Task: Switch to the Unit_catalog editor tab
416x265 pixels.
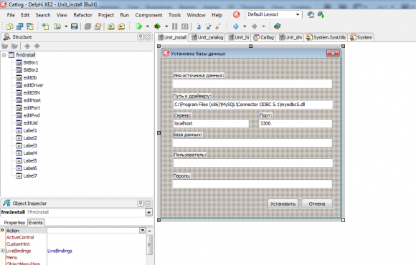Action: coord(207,37)
